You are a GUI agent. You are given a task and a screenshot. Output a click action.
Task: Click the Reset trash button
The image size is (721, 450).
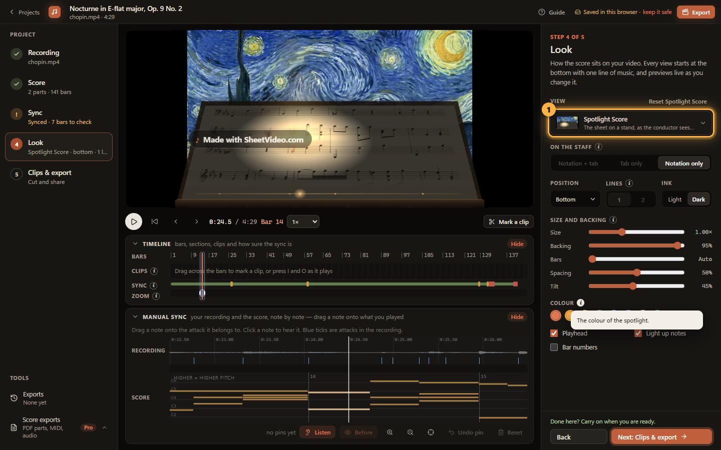[x=510, y=432]
